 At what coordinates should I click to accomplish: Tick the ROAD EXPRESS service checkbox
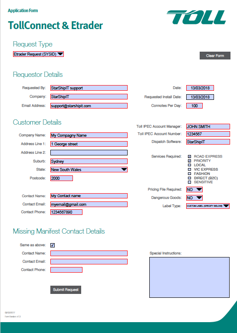tap(189, 157)
